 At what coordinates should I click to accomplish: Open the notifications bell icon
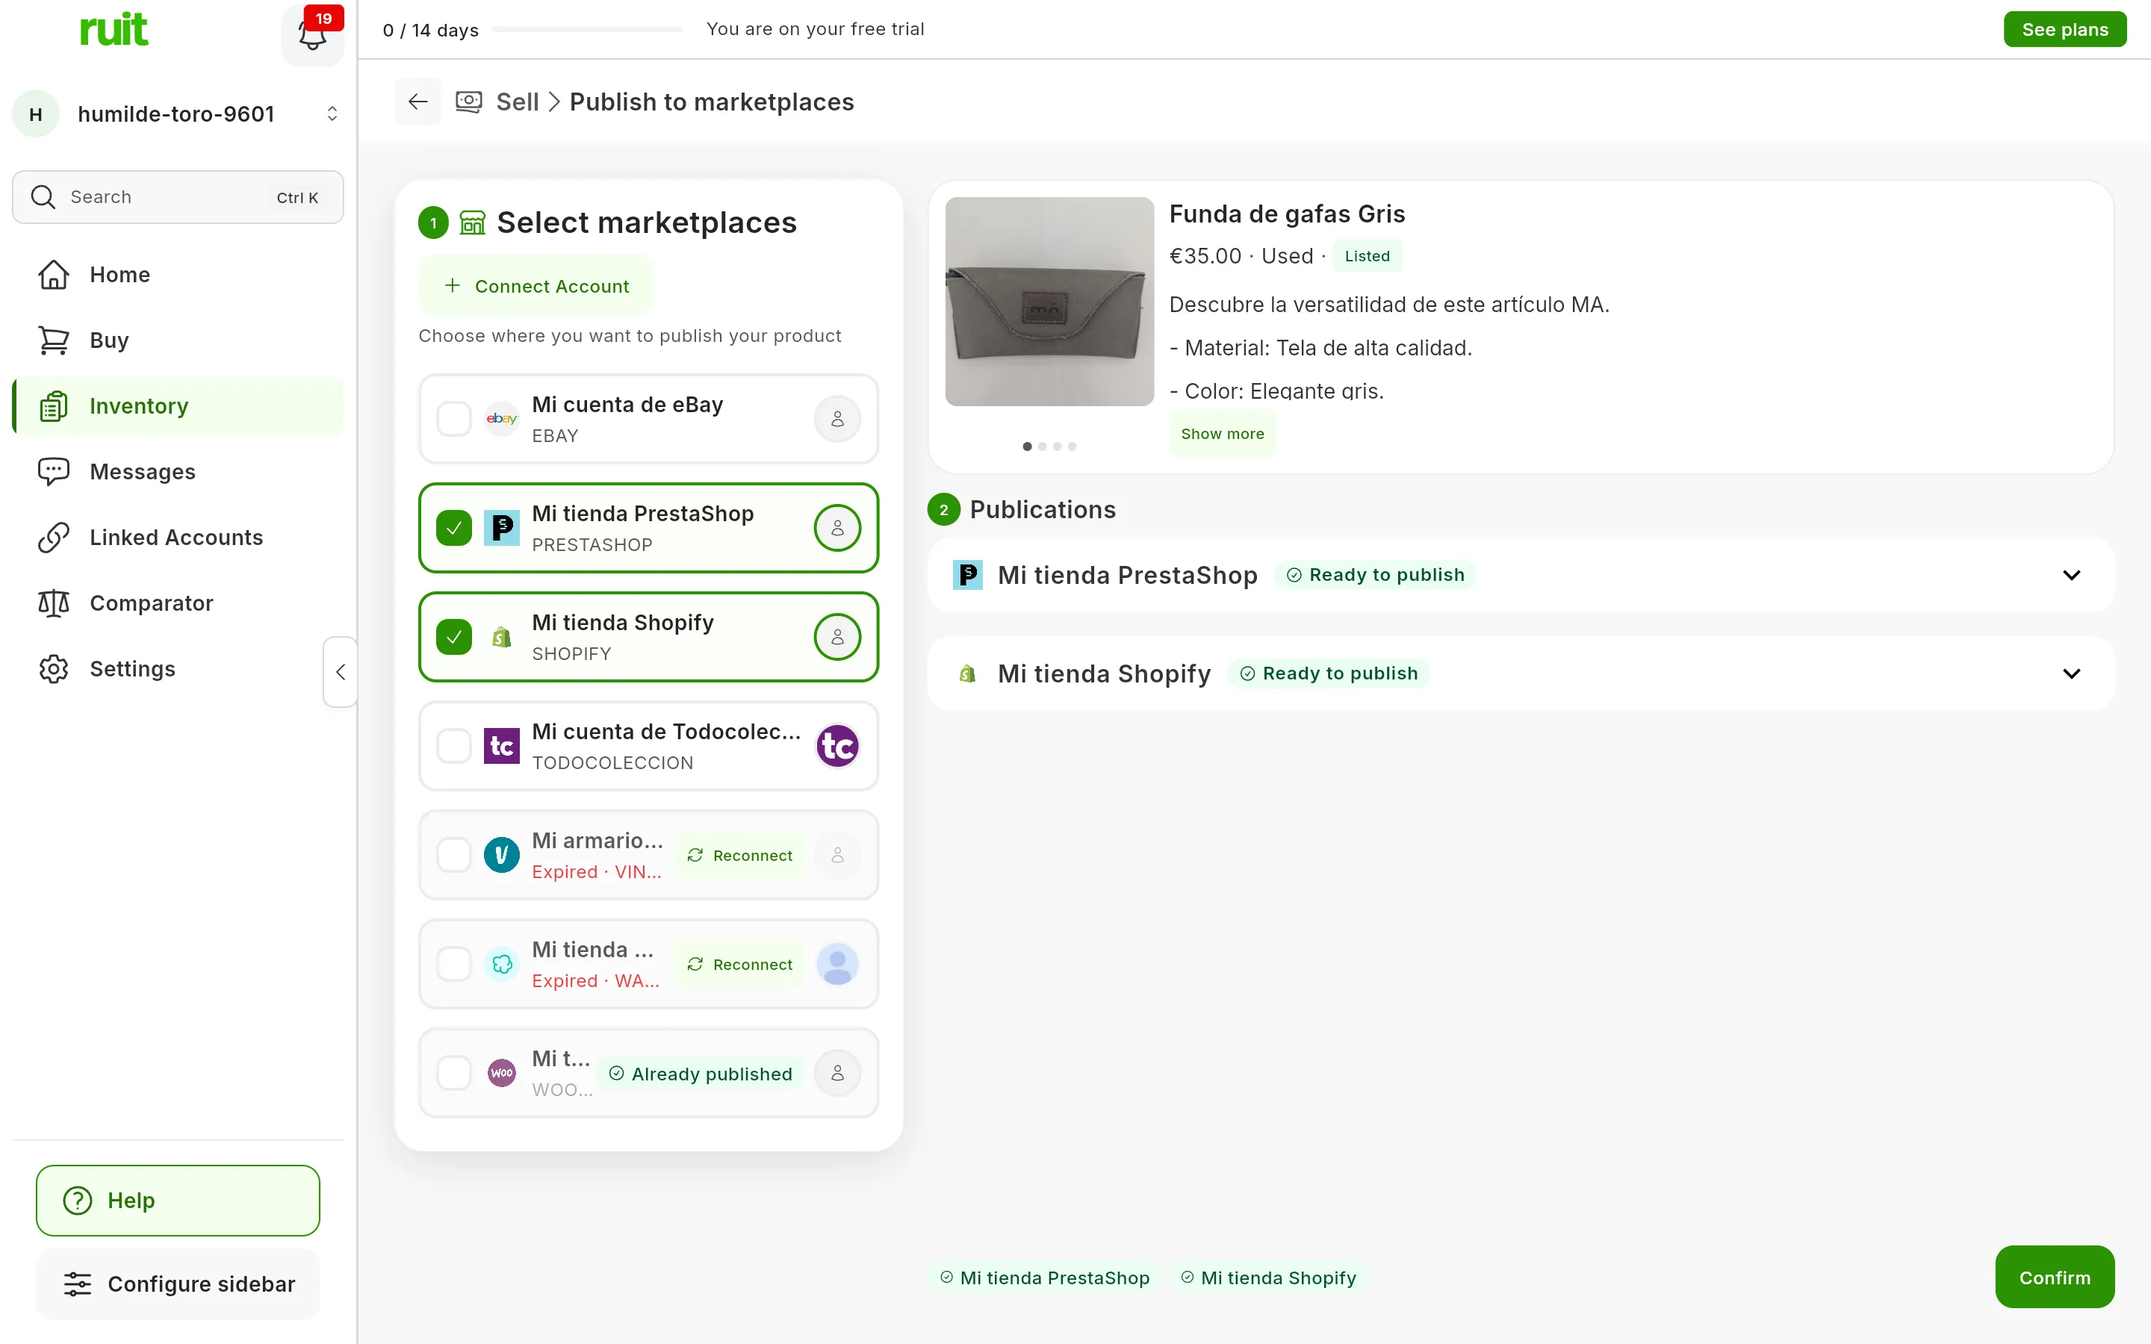(312, 36)
